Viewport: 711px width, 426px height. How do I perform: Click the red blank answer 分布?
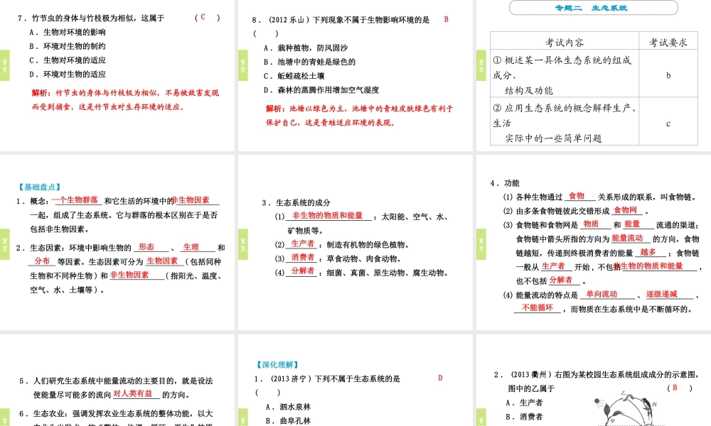42,261
